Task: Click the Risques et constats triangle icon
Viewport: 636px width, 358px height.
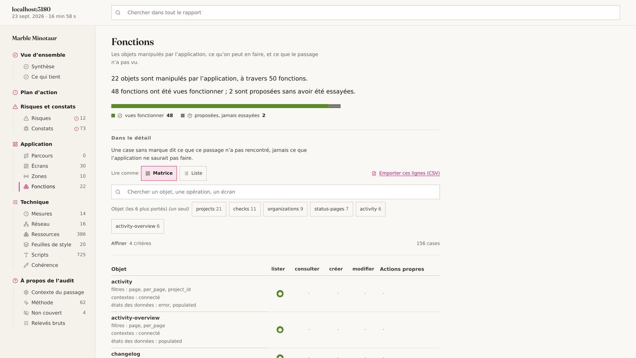Action: [x=15, y=107]
